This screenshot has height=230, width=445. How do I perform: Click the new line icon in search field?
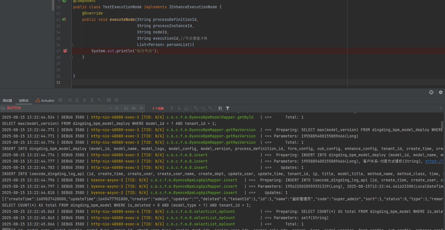click(117, 108)
